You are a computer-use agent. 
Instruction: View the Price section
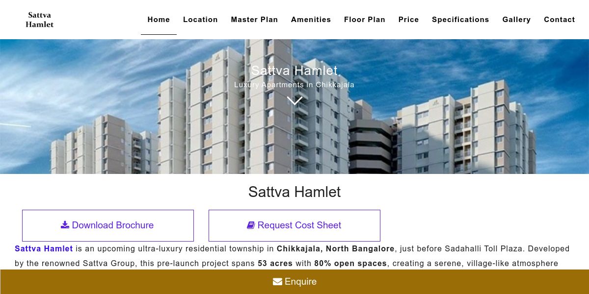pos(408,20)
